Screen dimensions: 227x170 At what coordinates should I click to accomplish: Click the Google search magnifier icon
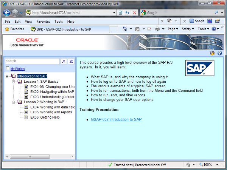point(216,12)
